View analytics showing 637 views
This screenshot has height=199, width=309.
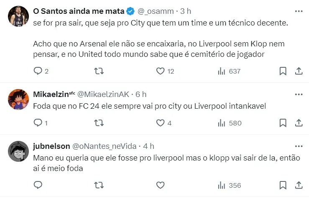(x=230, y=71)
